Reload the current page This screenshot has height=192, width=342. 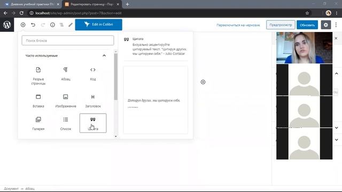21,13
